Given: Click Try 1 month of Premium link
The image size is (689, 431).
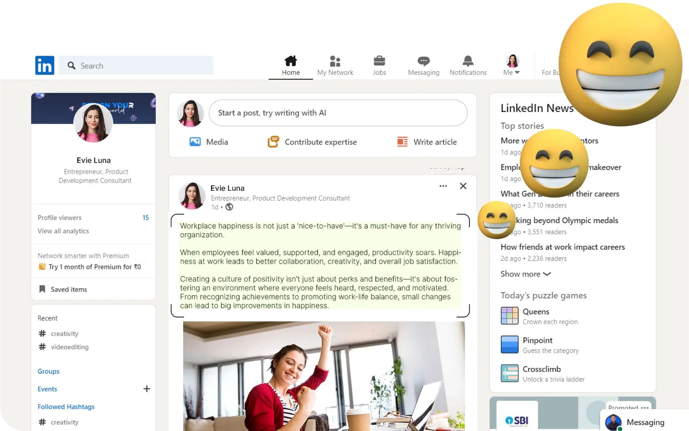Looking at the screenshot, I should click(x=94, y=267).
